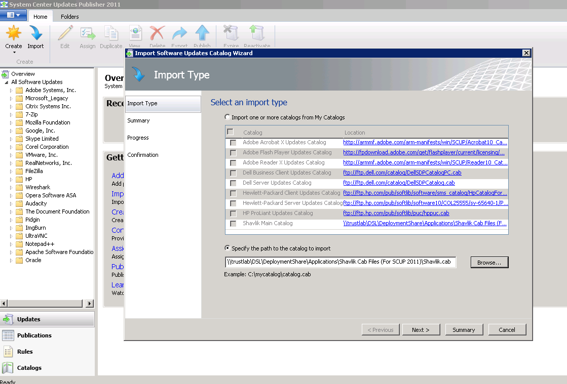Viewport: 567px width, 384px height.
Task: Click the Overview node icon
Action: tap(5, 74)
